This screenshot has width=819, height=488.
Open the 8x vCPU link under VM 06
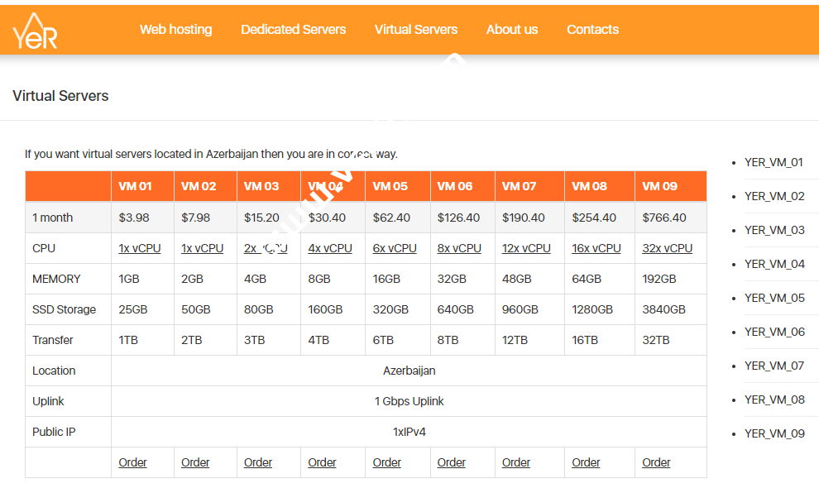point(459,247)
